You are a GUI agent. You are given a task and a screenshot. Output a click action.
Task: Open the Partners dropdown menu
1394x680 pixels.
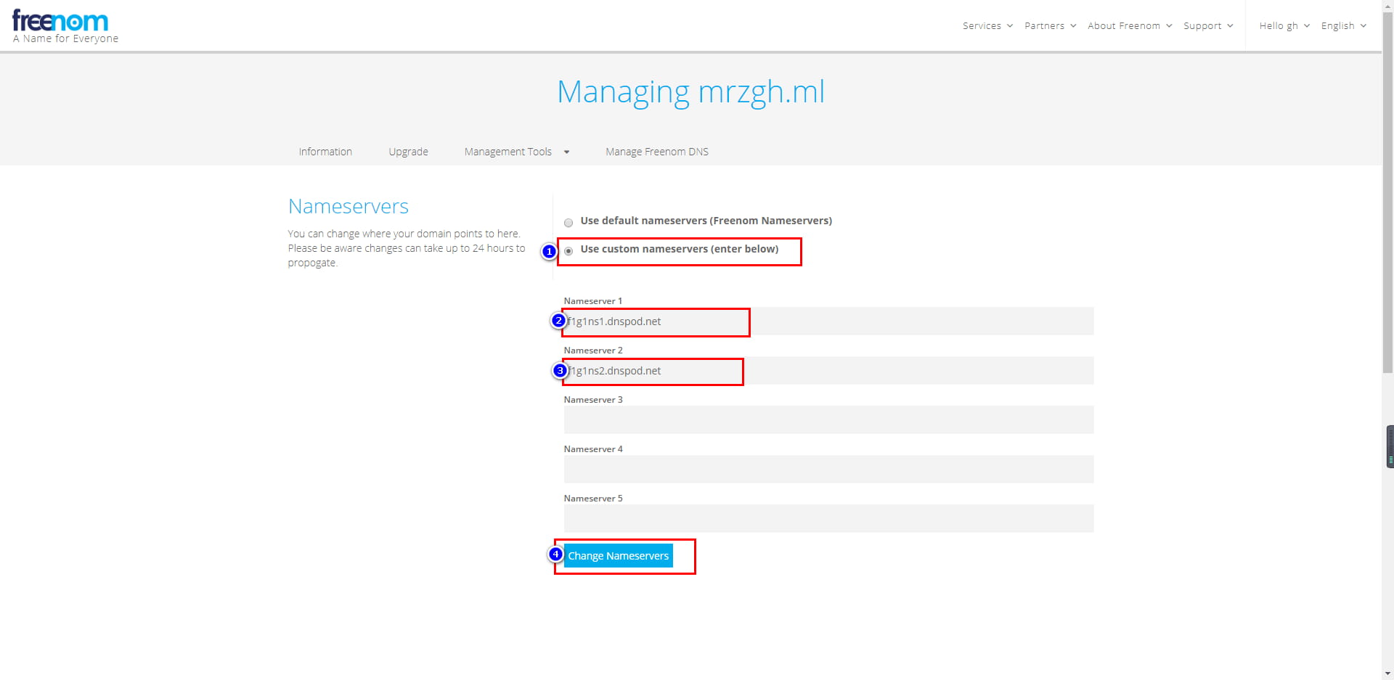(1050, 26)
